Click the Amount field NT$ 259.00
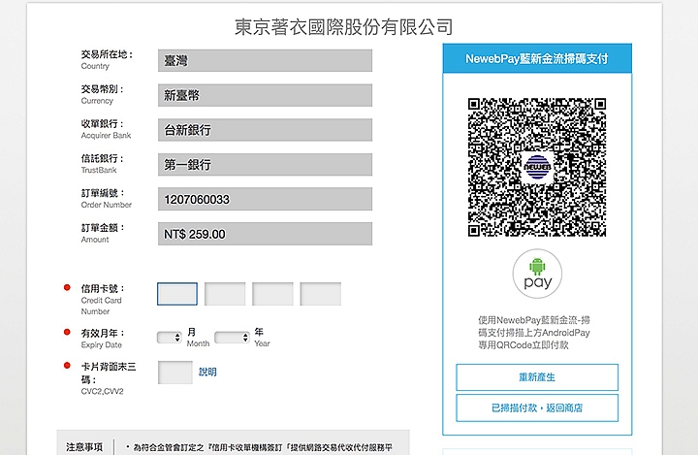The image size is (698, 455). click(x=265, y=234)
